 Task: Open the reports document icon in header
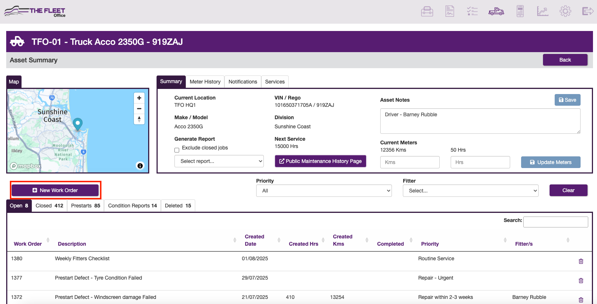click(x=450, y=11)
